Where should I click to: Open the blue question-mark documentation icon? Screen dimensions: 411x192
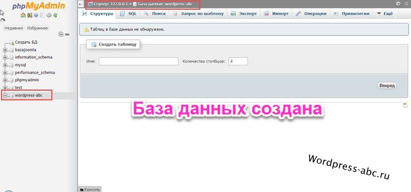point(36,15)
